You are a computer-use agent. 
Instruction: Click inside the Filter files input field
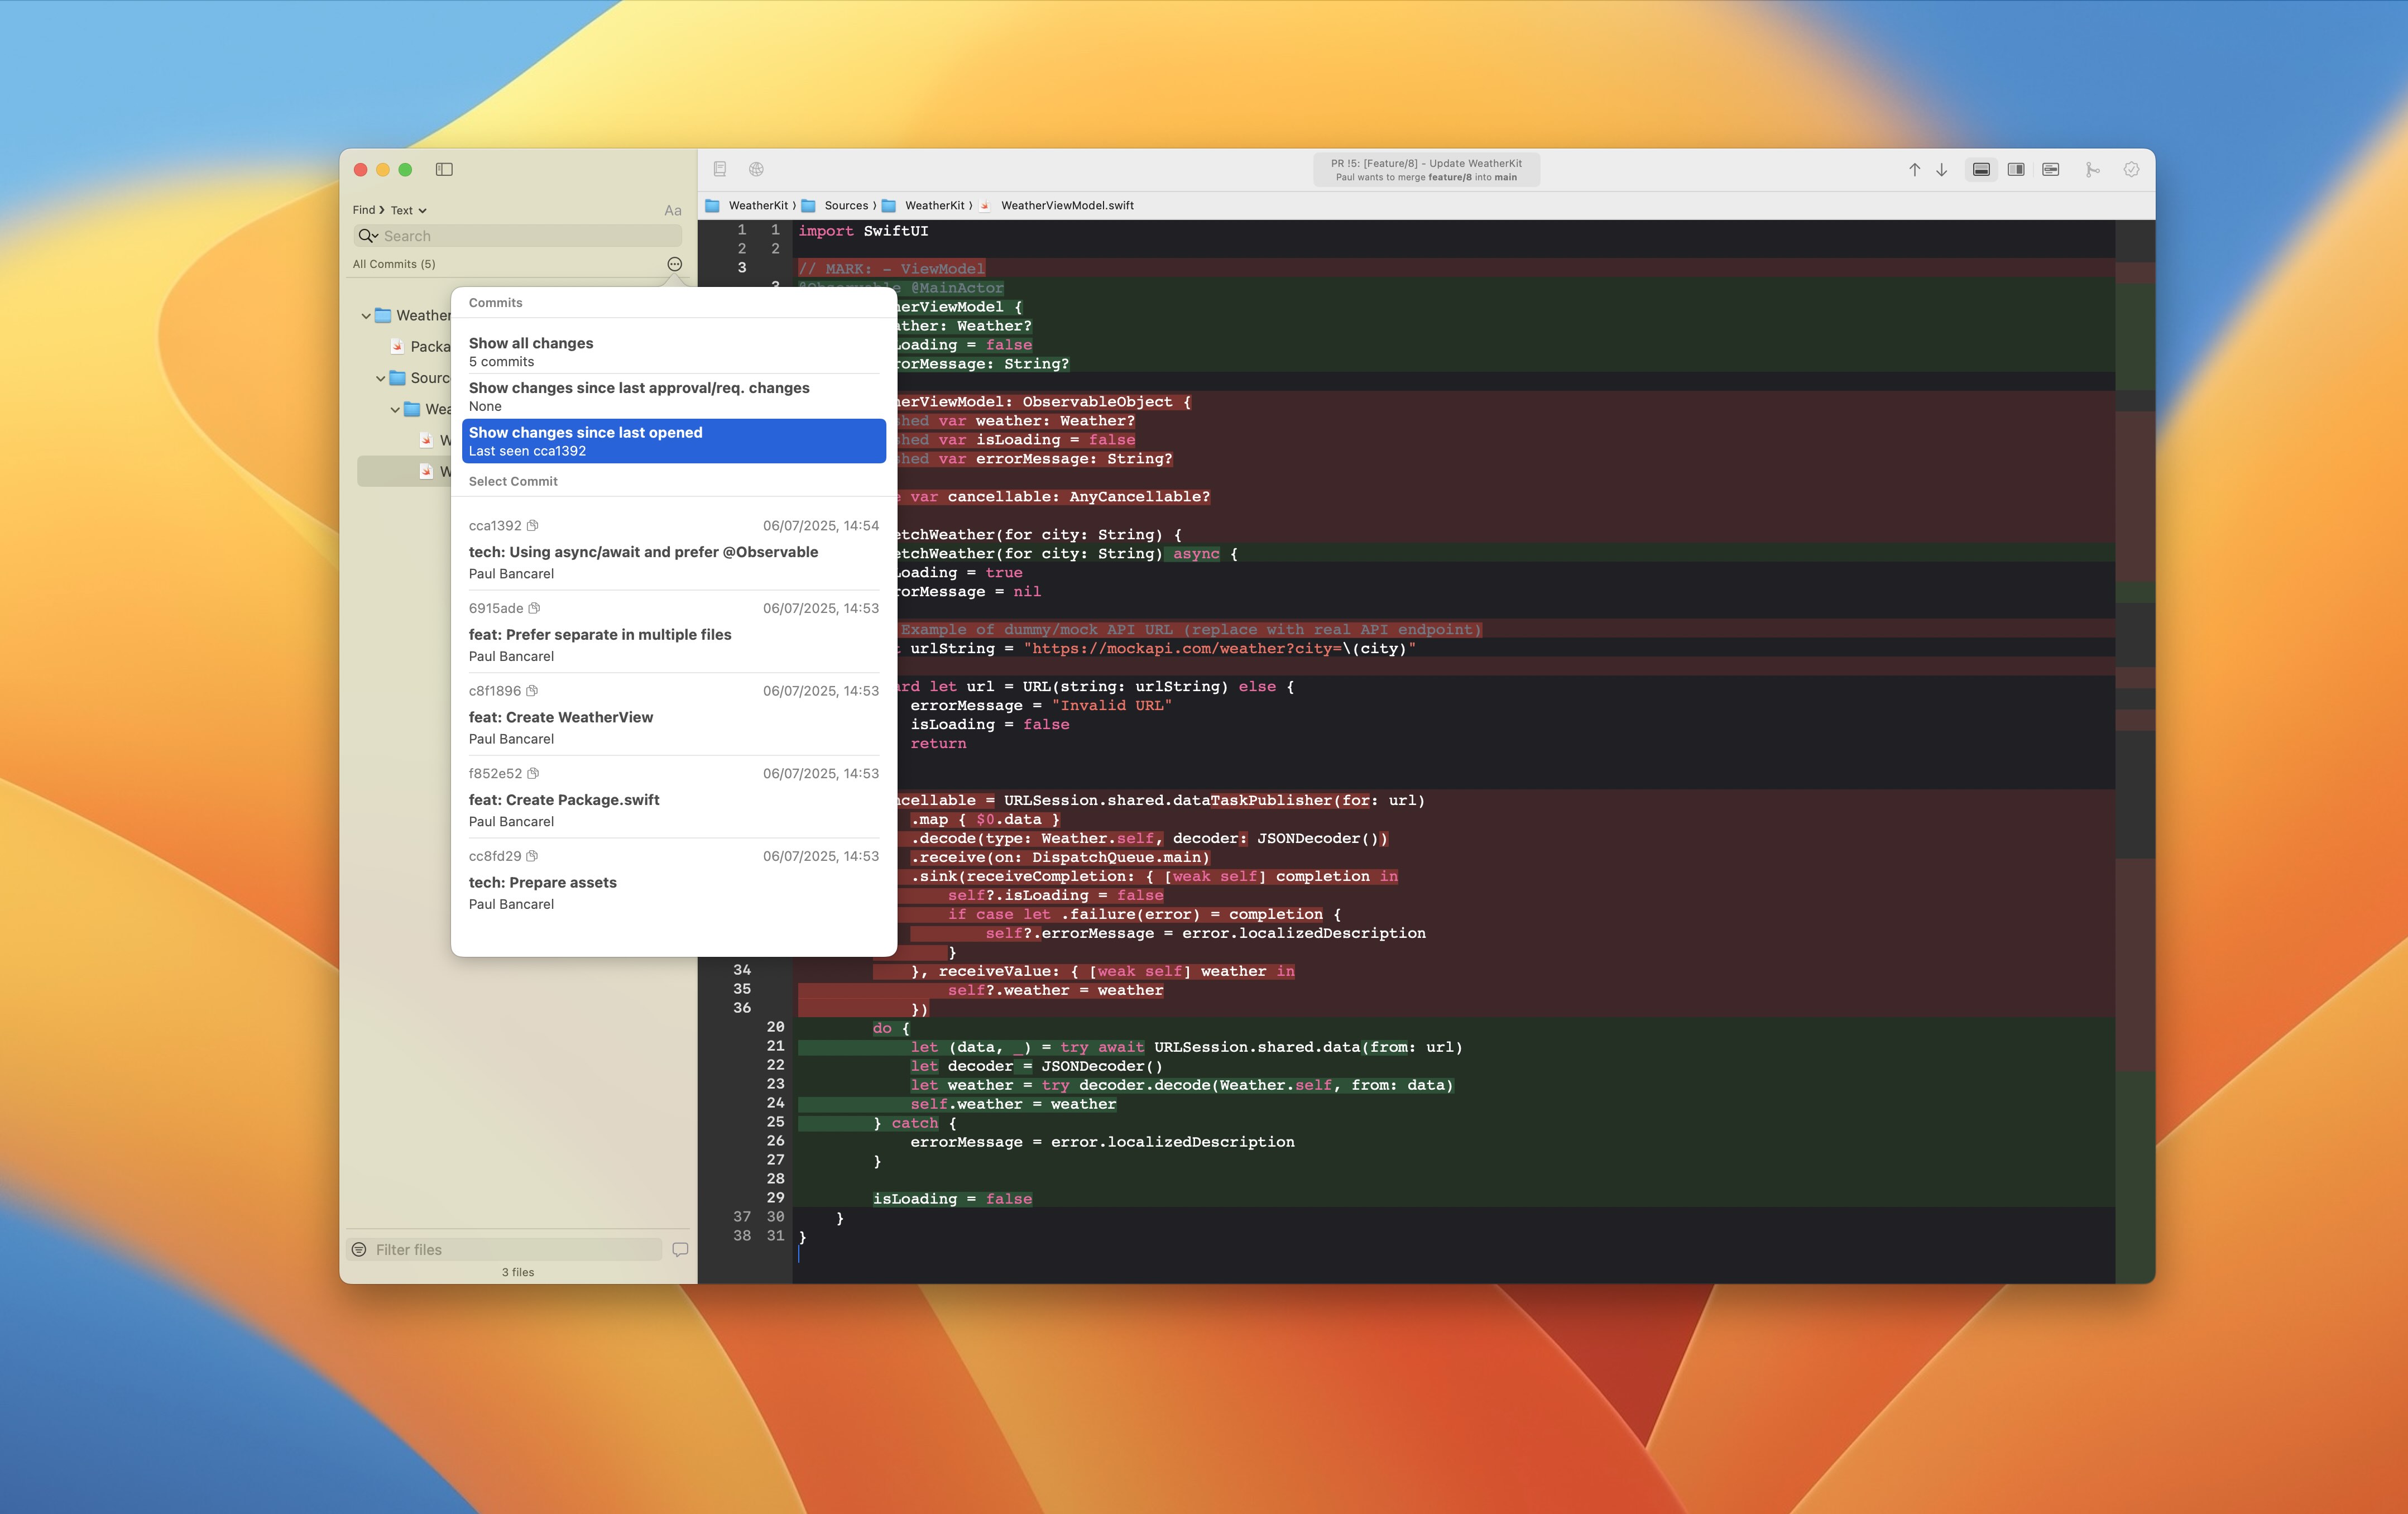500,1248
